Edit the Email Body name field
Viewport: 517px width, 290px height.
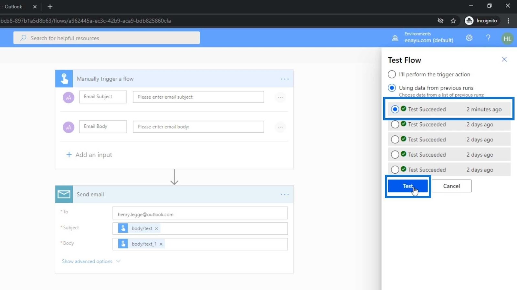click(103, 127)
